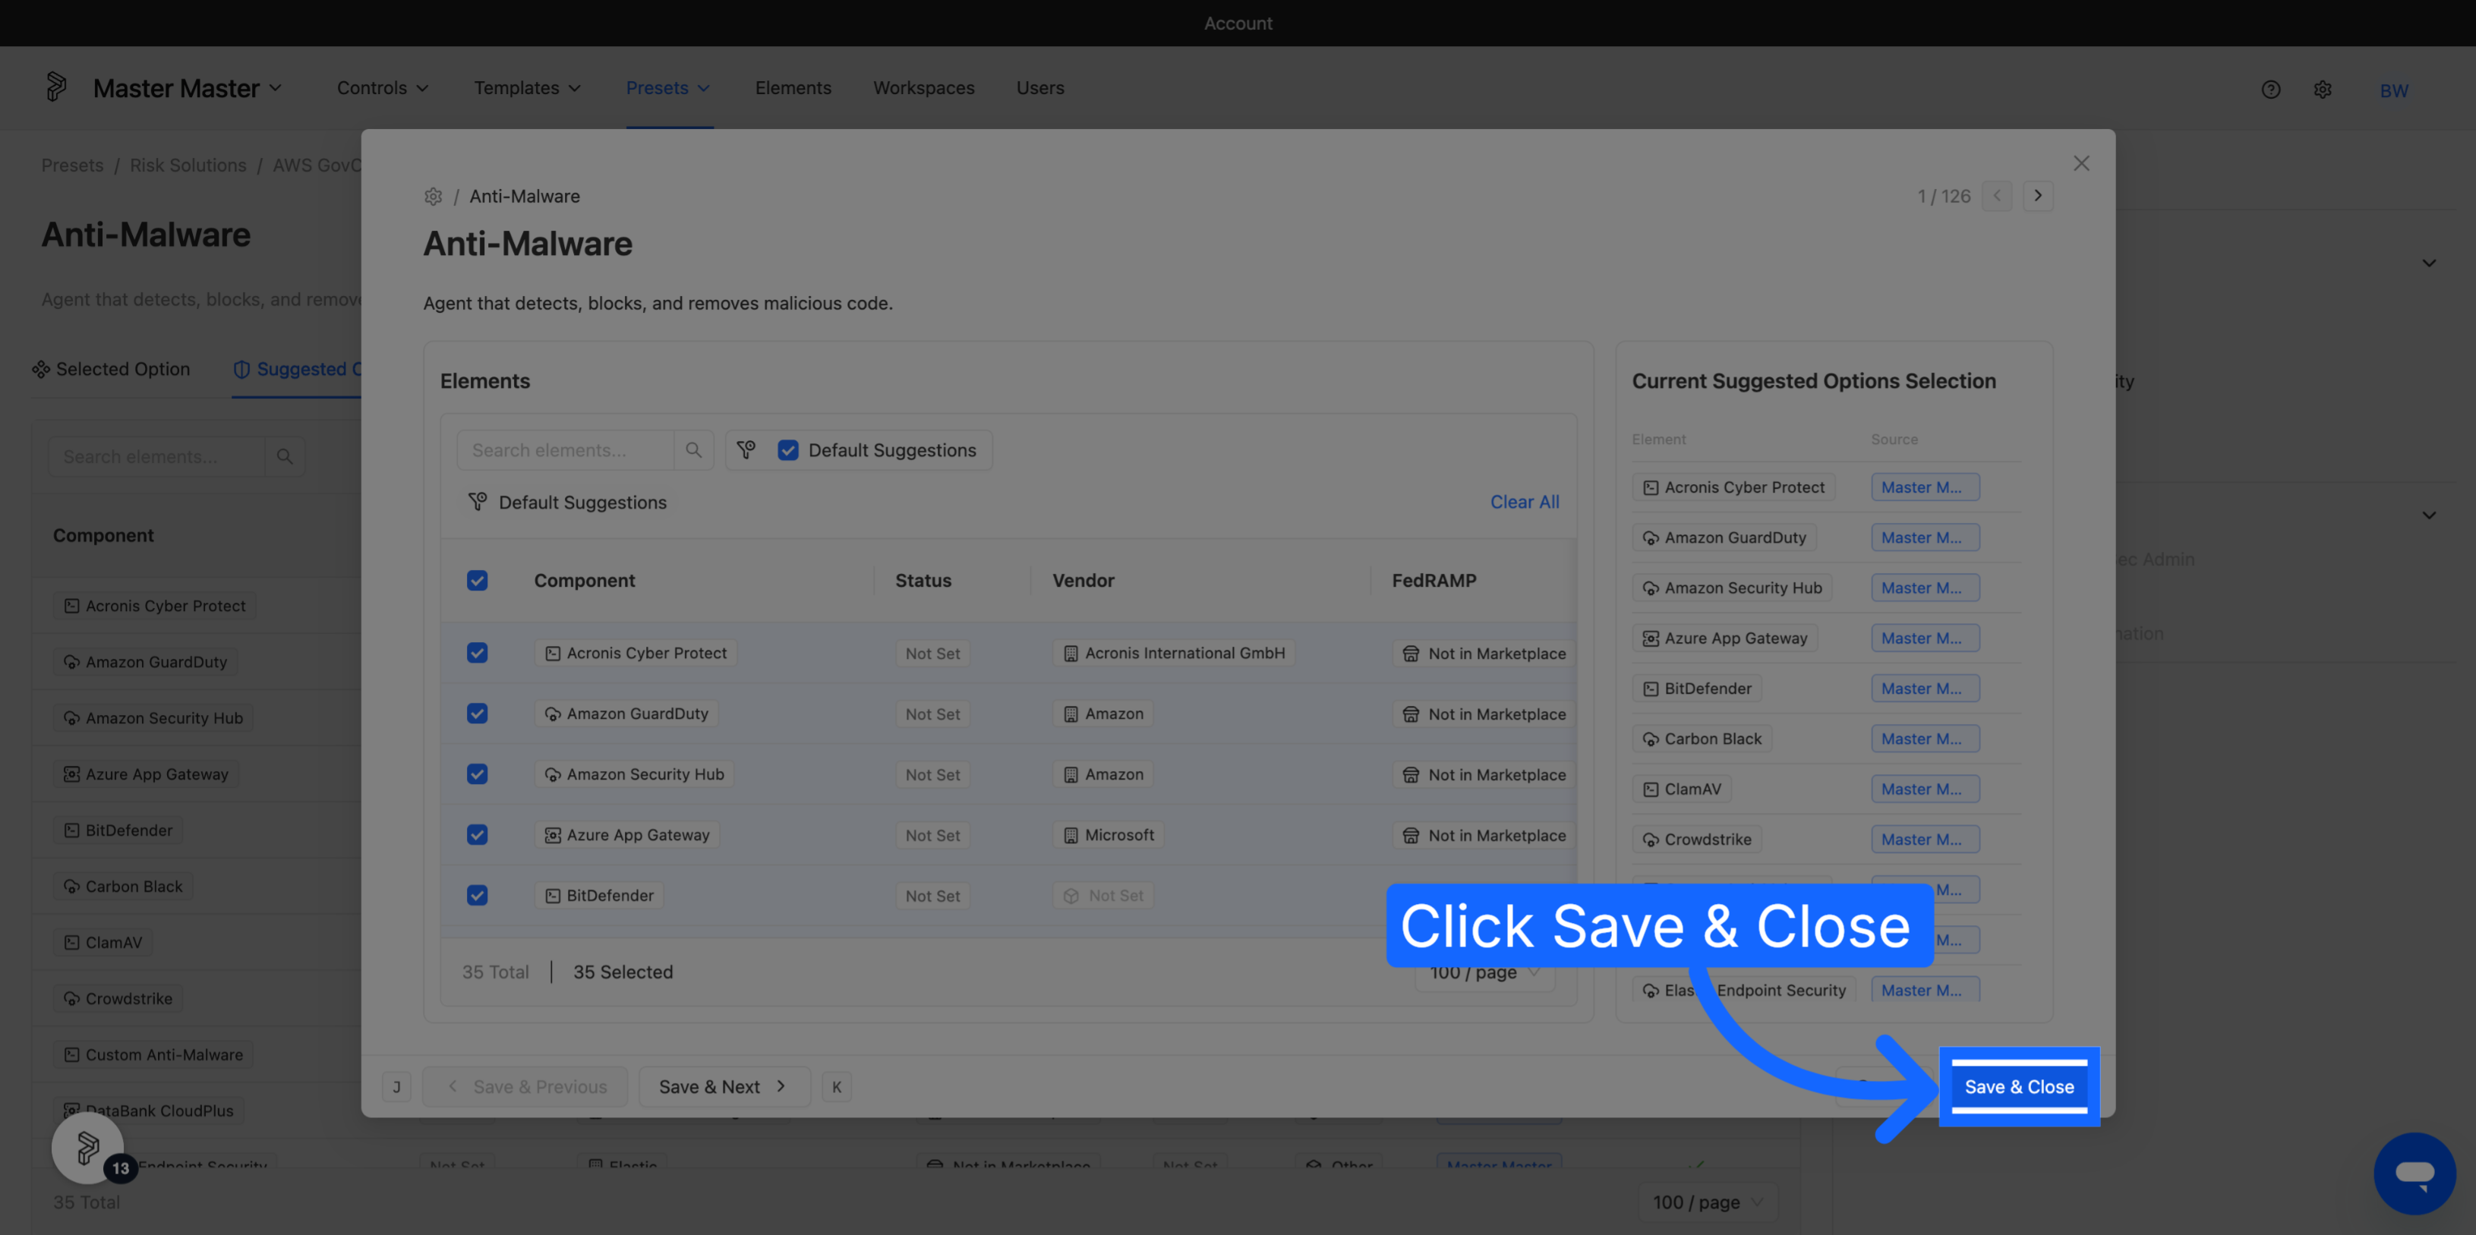Click the K keyboard shortcut key
The width and height of the screenshot is (2476, 1235).
tap(836, 1087)
